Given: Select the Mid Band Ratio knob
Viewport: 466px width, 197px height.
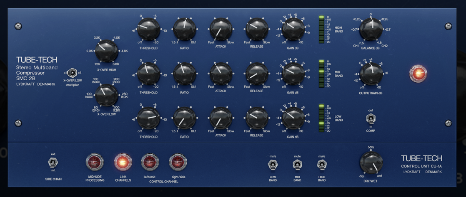Looking at the screenshot, I should pos(185,74).
